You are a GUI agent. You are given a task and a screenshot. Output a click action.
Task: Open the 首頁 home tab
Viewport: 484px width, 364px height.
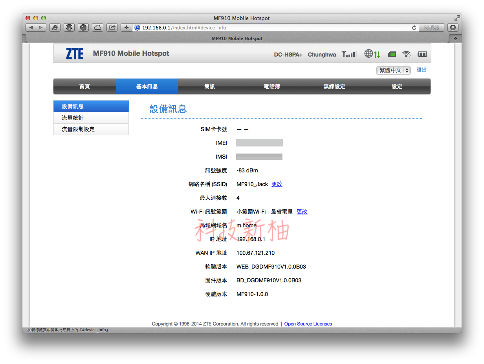84,86
